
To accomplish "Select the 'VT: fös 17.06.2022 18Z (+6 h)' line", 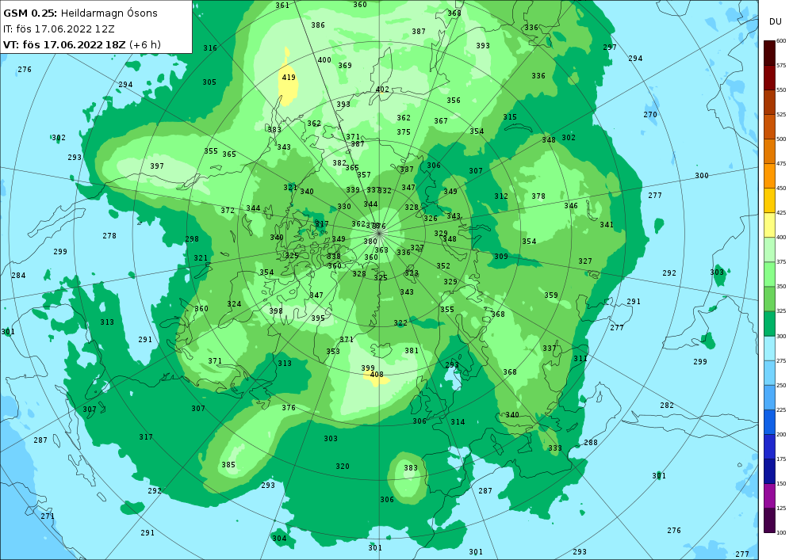I will pyautogui.click(x=82, y=44).
